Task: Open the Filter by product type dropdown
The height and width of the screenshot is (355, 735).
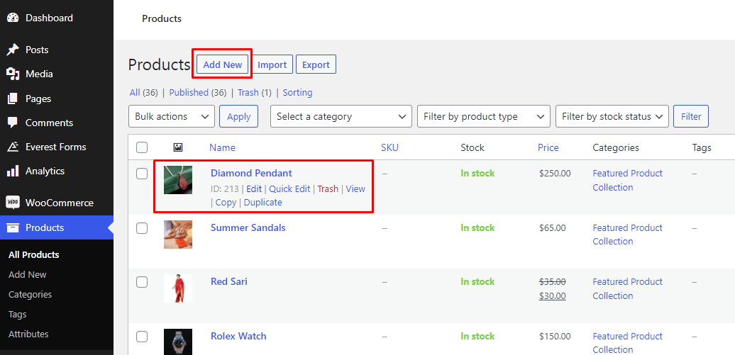Action: (x=484, y=117)
